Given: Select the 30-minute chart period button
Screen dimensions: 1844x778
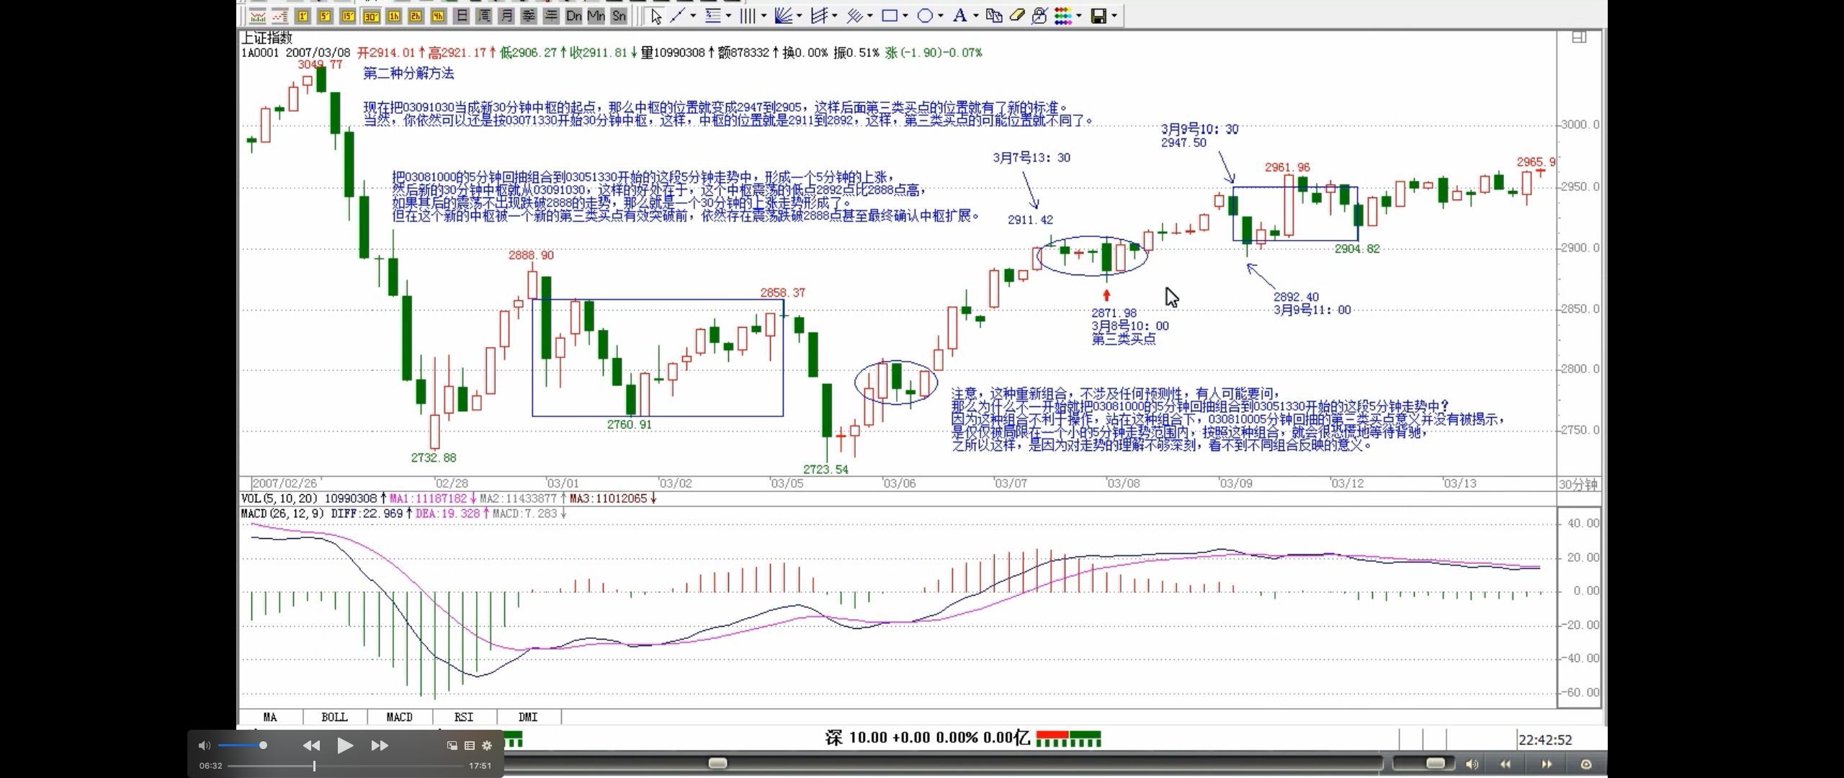Looking at the screenshot, I should click(371, 16).
